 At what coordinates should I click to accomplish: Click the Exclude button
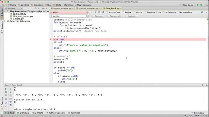[131, 16]
